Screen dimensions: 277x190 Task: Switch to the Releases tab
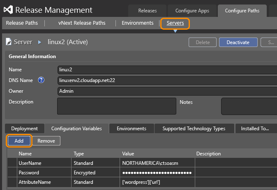click(147, 11)
